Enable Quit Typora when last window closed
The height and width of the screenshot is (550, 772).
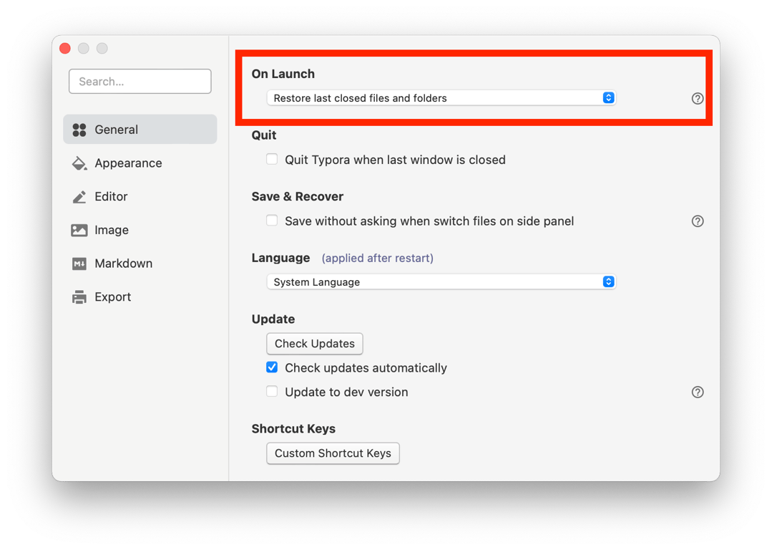(x=272, y=160)
